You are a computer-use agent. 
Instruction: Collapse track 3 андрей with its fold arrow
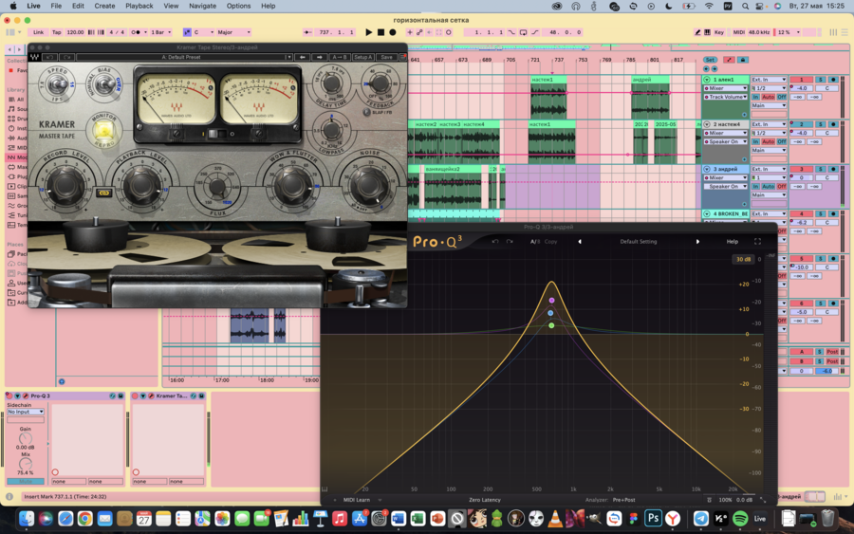click(707, 169)
